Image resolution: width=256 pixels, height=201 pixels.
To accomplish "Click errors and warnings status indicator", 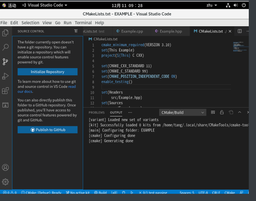I will (10, 192).
